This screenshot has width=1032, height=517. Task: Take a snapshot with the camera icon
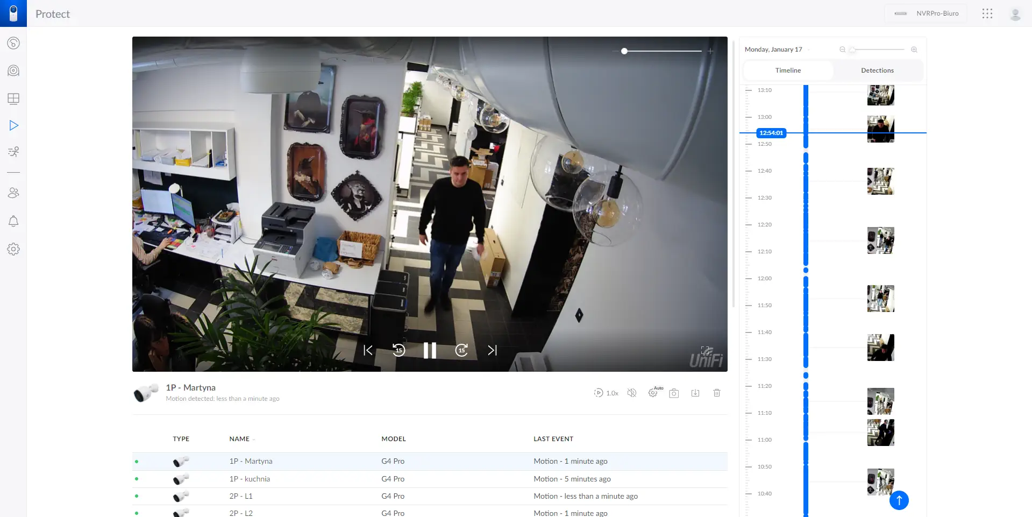674,393
